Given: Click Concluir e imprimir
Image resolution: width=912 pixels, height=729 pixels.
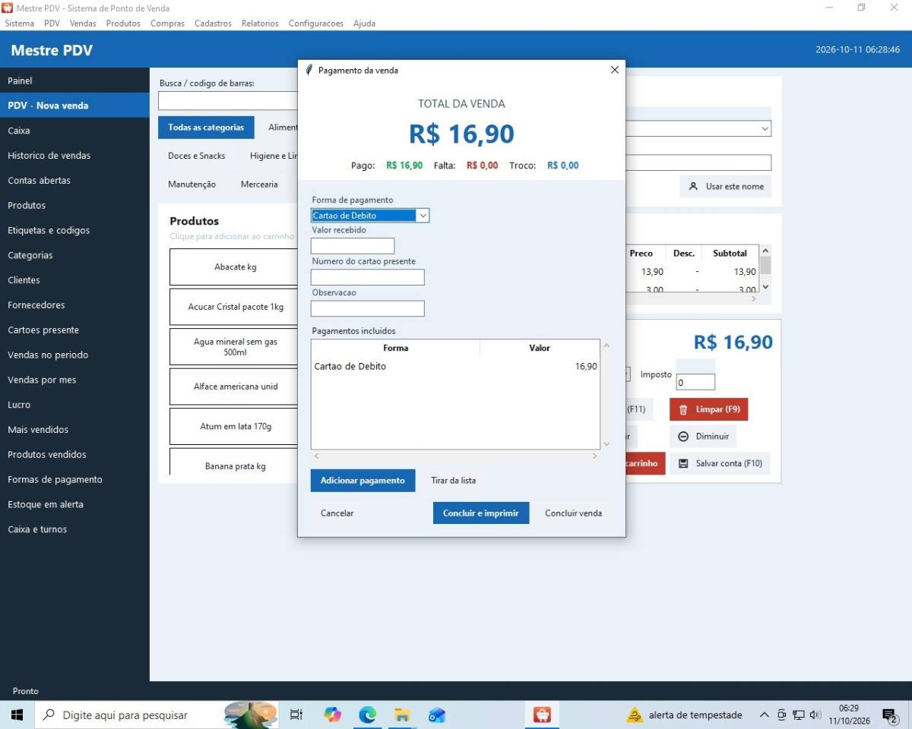Looking at the screenshot, I should pos(481,513).
